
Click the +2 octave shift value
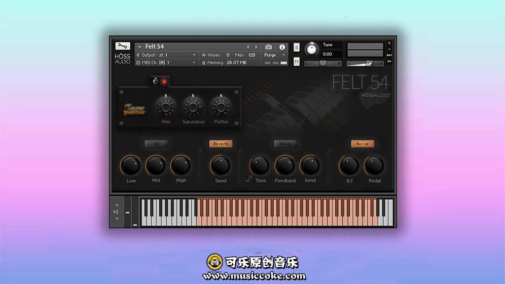pos(116,212)
